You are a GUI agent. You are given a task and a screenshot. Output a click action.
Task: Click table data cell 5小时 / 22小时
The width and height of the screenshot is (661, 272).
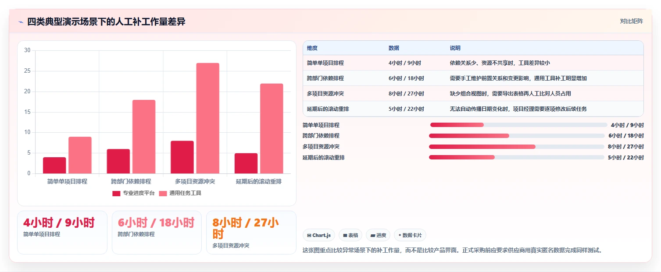point(406,109)
